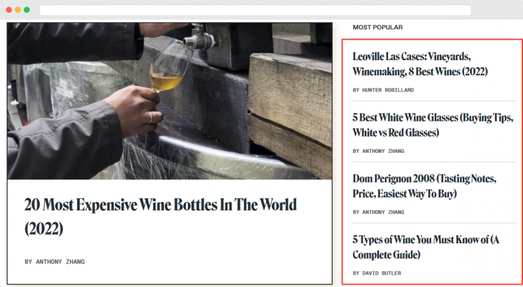Open the Dom Perignon 2008 article
The height and width of the screenshot is (287, 523).
[424, 186]
